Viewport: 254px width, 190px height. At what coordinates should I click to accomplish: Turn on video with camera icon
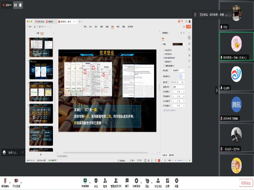point(16,181)
